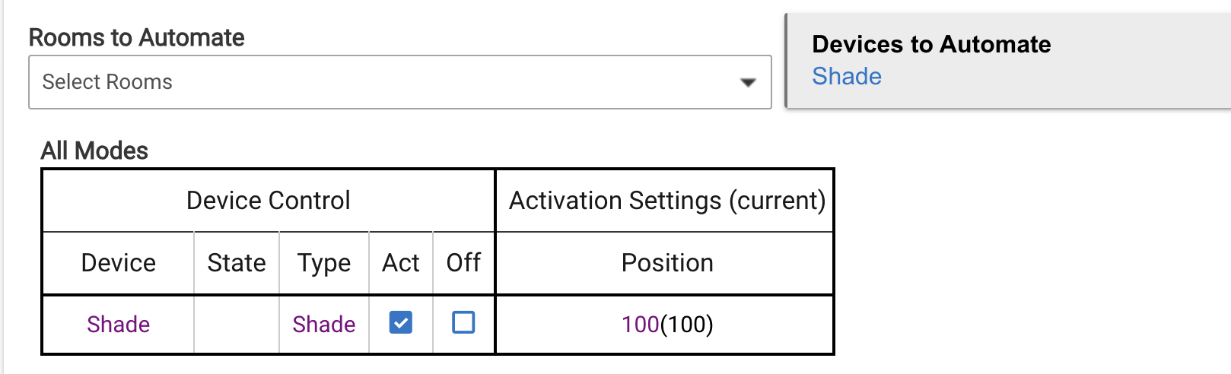Enable the Off checkbox for Shade
The image size is (1231, 374).
[x=463, y=323]
